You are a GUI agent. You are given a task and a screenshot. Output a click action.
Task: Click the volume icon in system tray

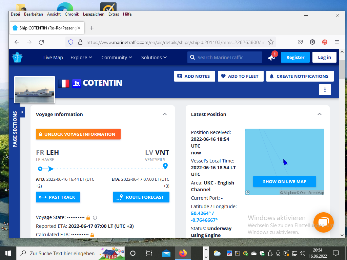tap(302, 253)
